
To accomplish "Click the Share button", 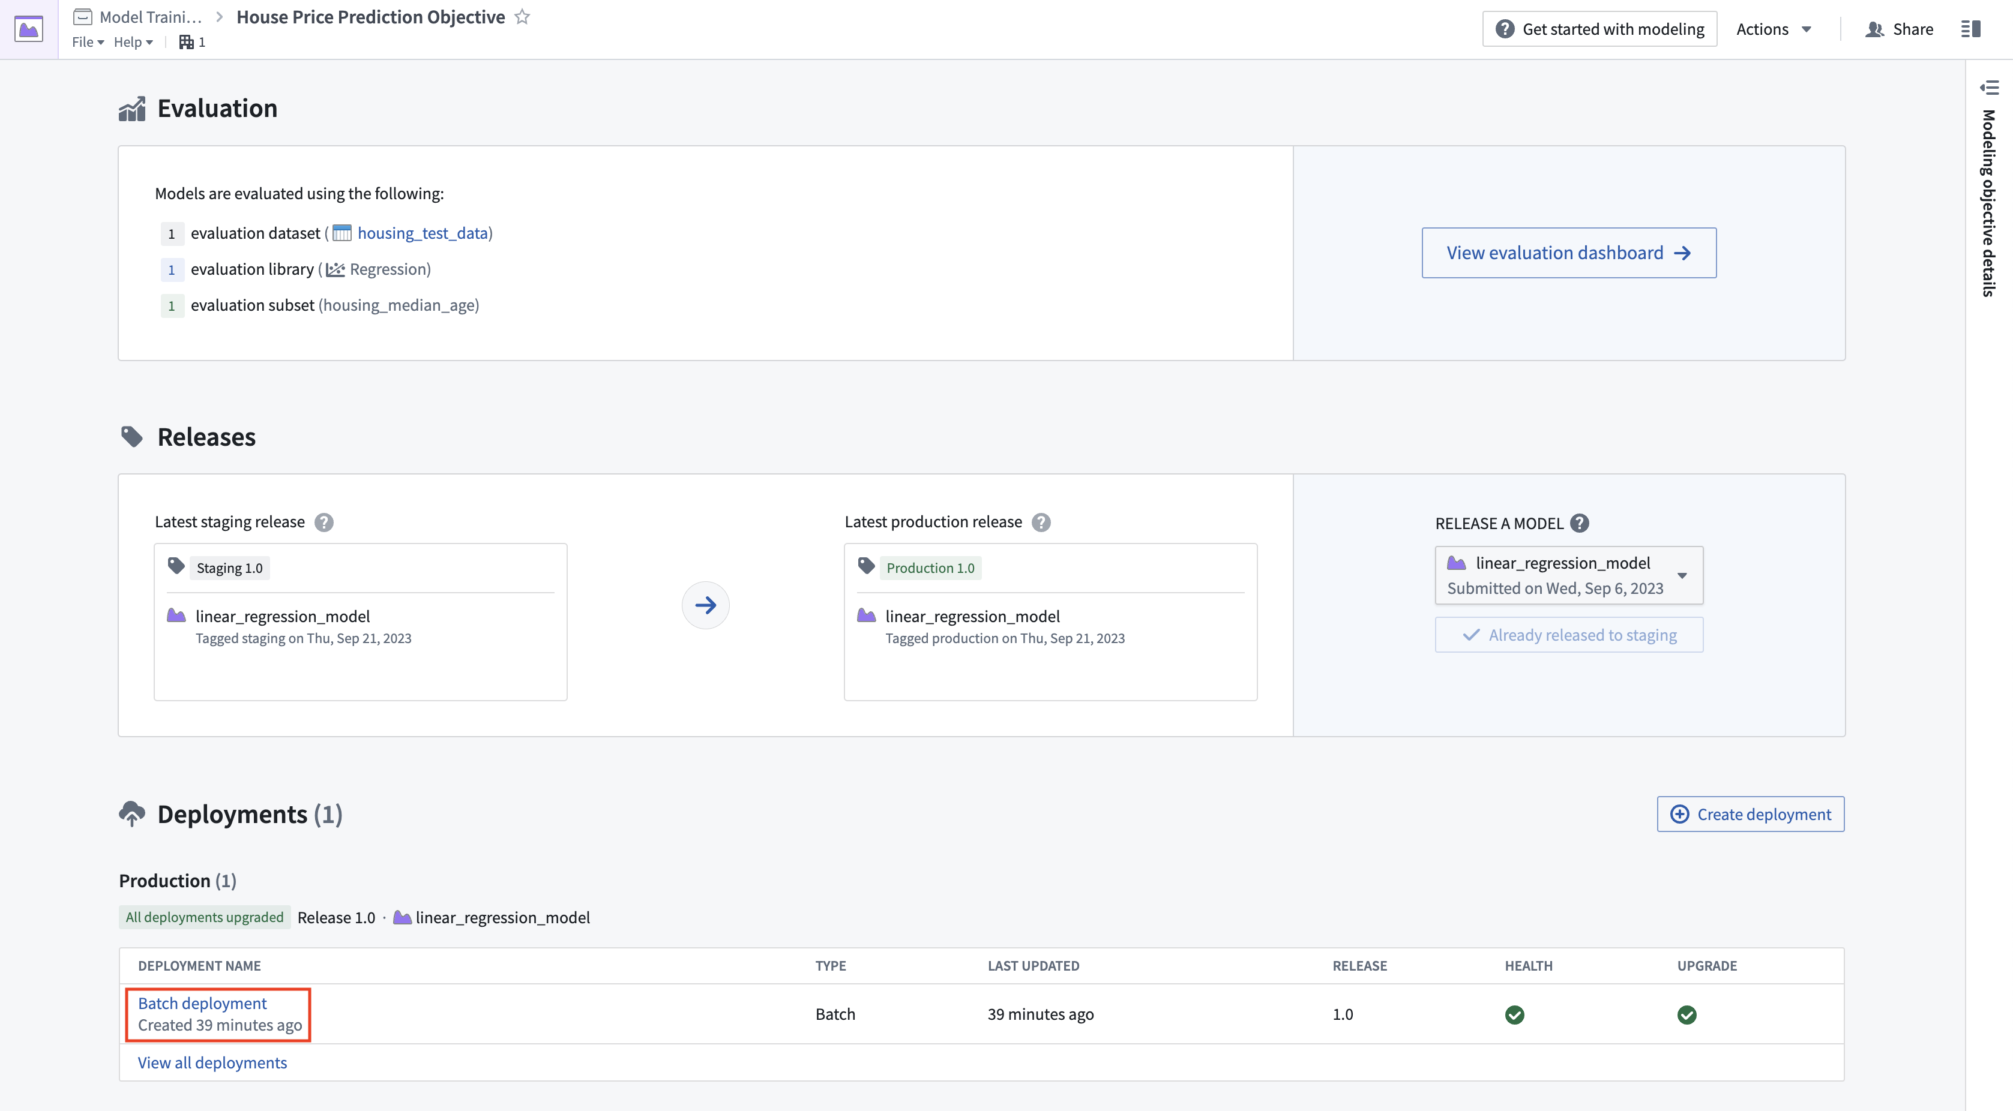I will [x=1899, y=29].
